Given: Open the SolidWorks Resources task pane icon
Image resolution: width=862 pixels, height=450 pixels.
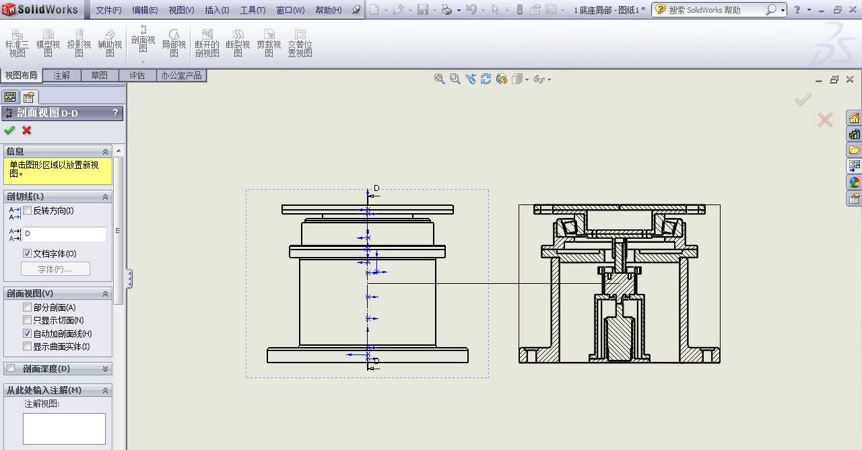Looking at the screenshot, I should tap(855, 118).
